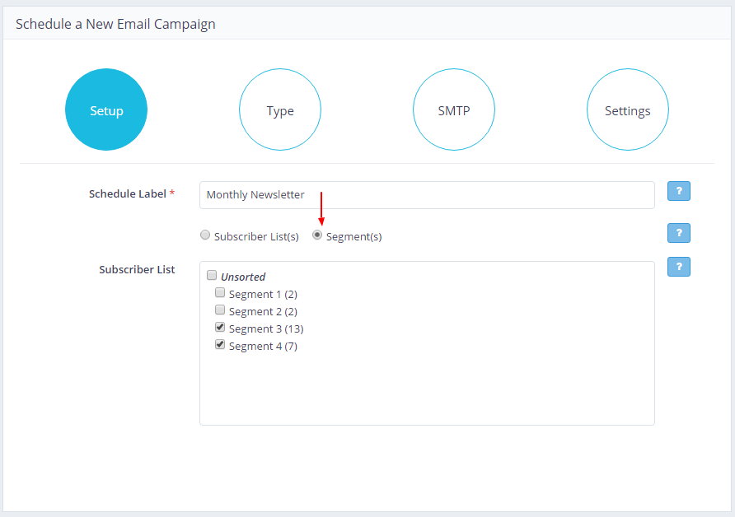Click into the Monthly Newsletter text field
735x517 pixels.
pos(426,195)
